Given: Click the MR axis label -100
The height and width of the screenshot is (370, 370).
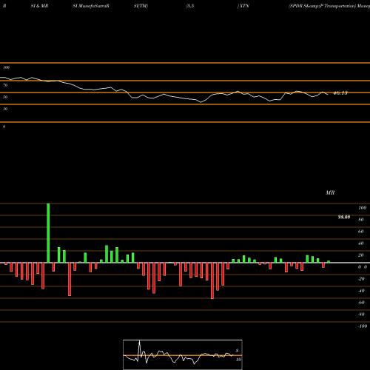Looking at the screenshot, I should coord(363,326).
